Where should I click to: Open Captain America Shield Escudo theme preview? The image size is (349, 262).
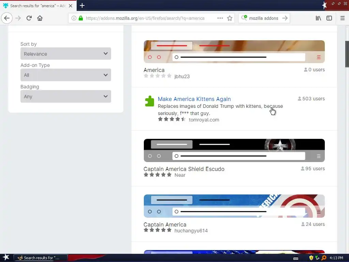pyautogui.click(x=234, y=150)
